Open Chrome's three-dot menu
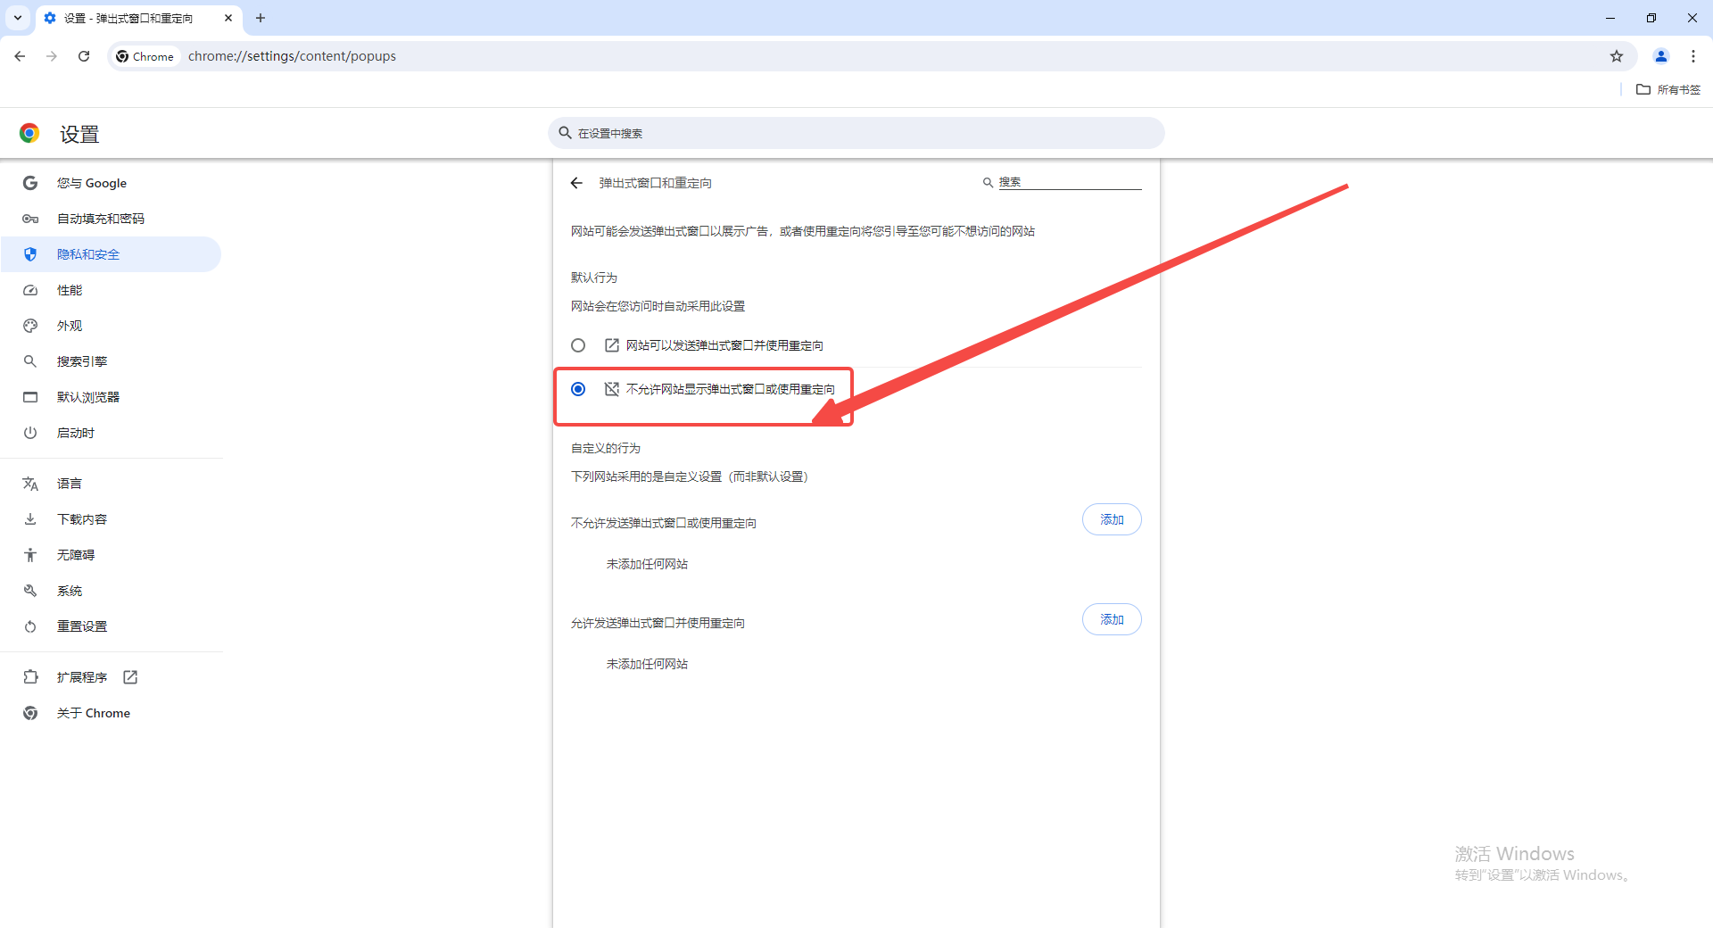The image size is (1713, 928). pyautogui.click(x=1693, y=56)
